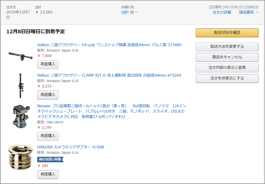265x184 pixels.
Task: Click the HAKUBA screw adapter thumbnail
Action: tap(20, 157)
